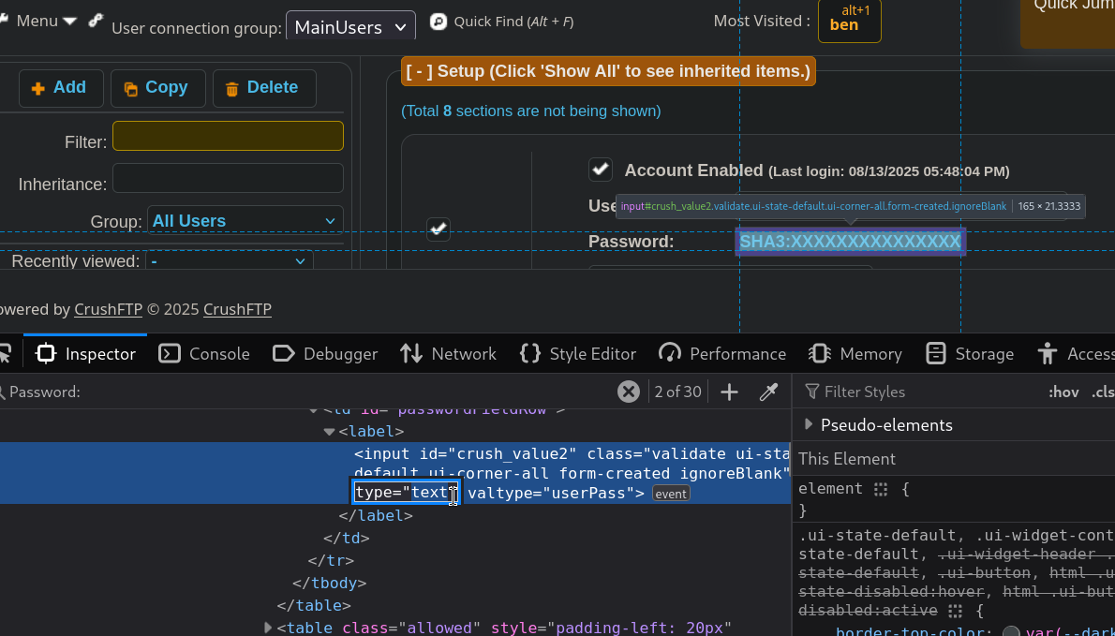
Task: Click the Quick Find search icon
Action: [439, 21]
